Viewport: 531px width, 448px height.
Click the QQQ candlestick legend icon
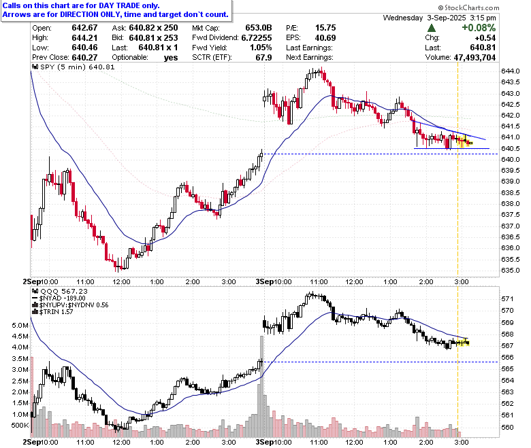[x=35, y=291]
